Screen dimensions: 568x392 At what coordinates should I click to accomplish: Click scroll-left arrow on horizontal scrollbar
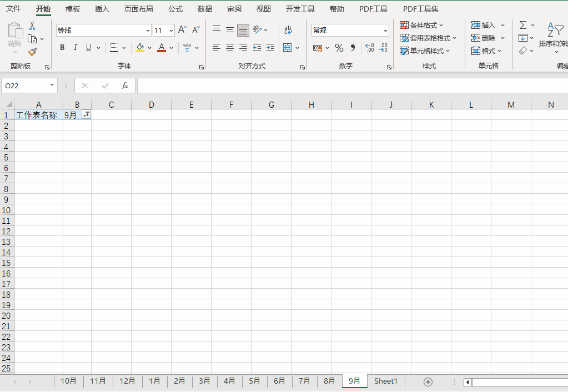468,382
